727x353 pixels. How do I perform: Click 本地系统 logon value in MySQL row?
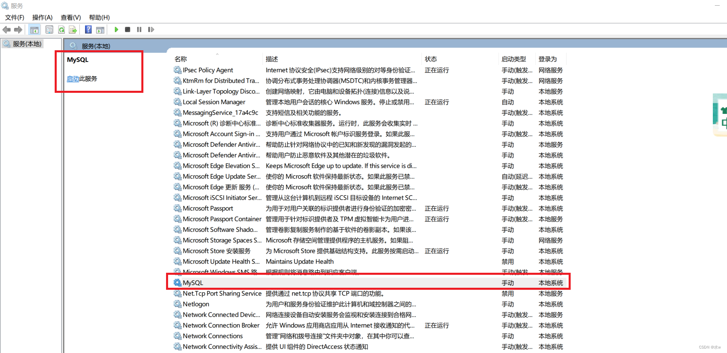(550, 283)
